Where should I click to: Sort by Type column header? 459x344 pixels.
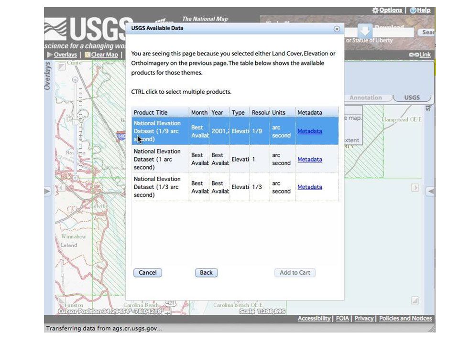pyautogui.click(x=240, y=112)
